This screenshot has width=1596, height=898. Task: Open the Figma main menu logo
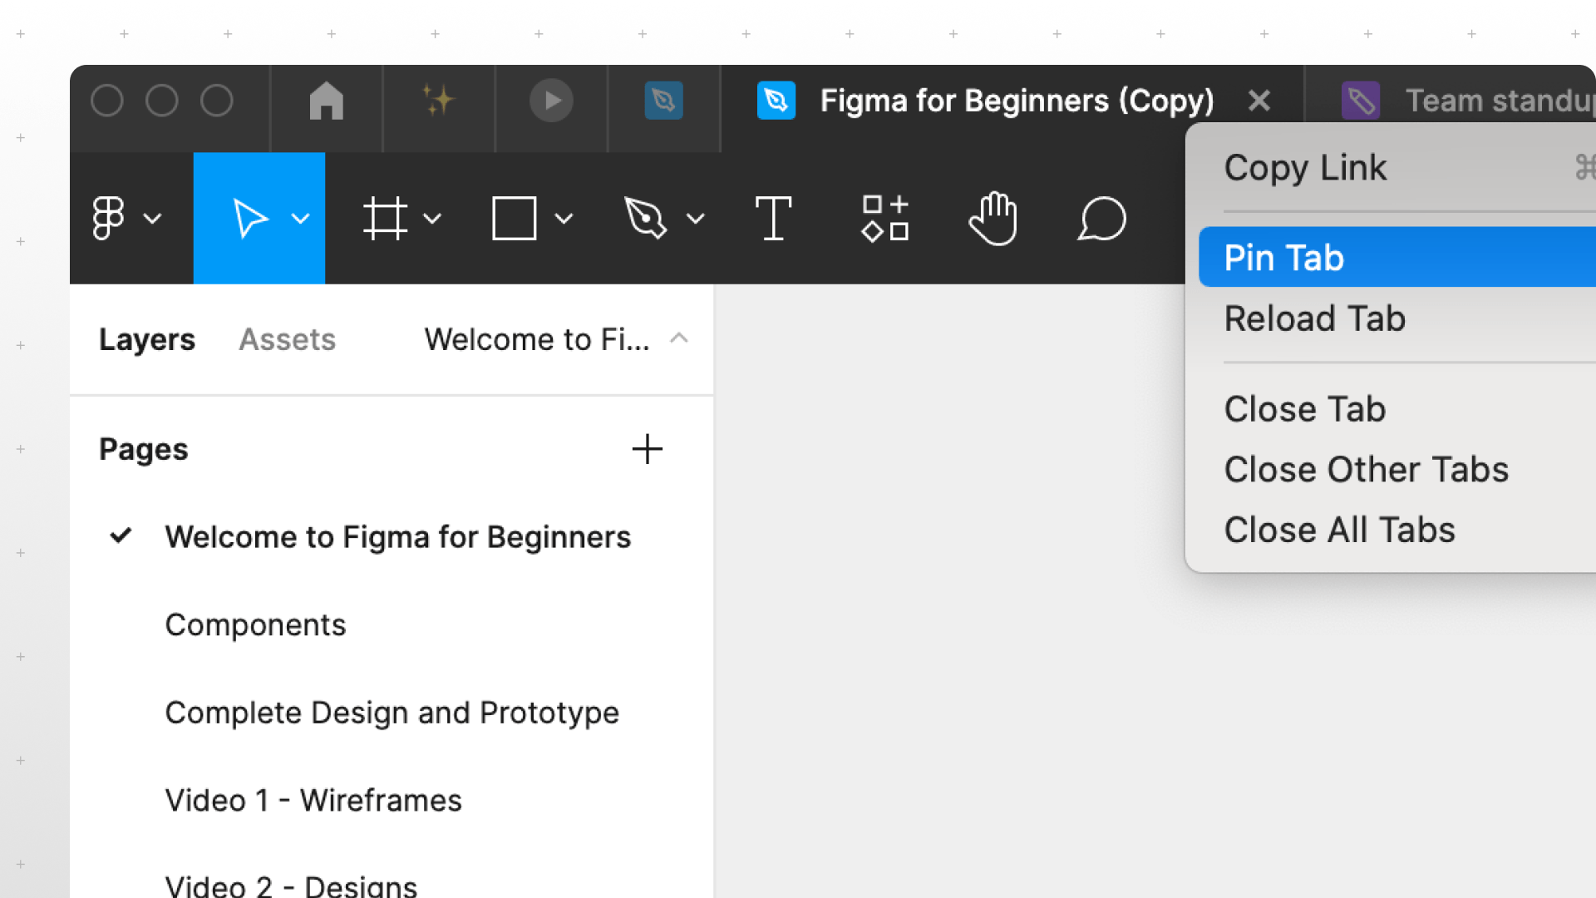click(x=108, y=218)
